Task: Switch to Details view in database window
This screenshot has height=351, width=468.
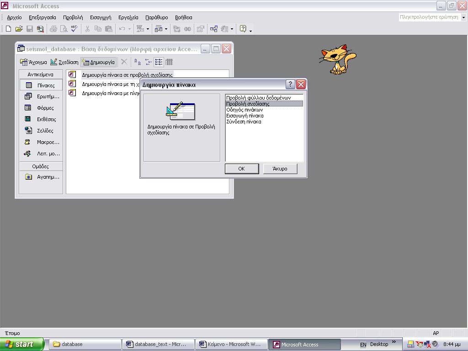Action: coord(169,62)
